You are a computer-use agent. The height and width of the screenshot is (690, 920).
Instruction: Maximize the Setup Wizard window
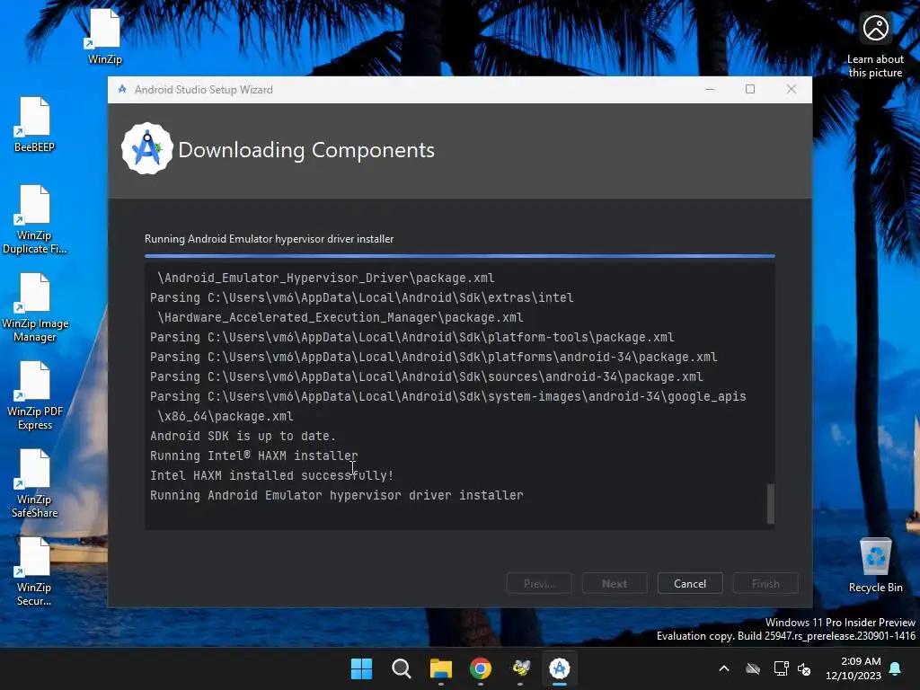point(750,89)
